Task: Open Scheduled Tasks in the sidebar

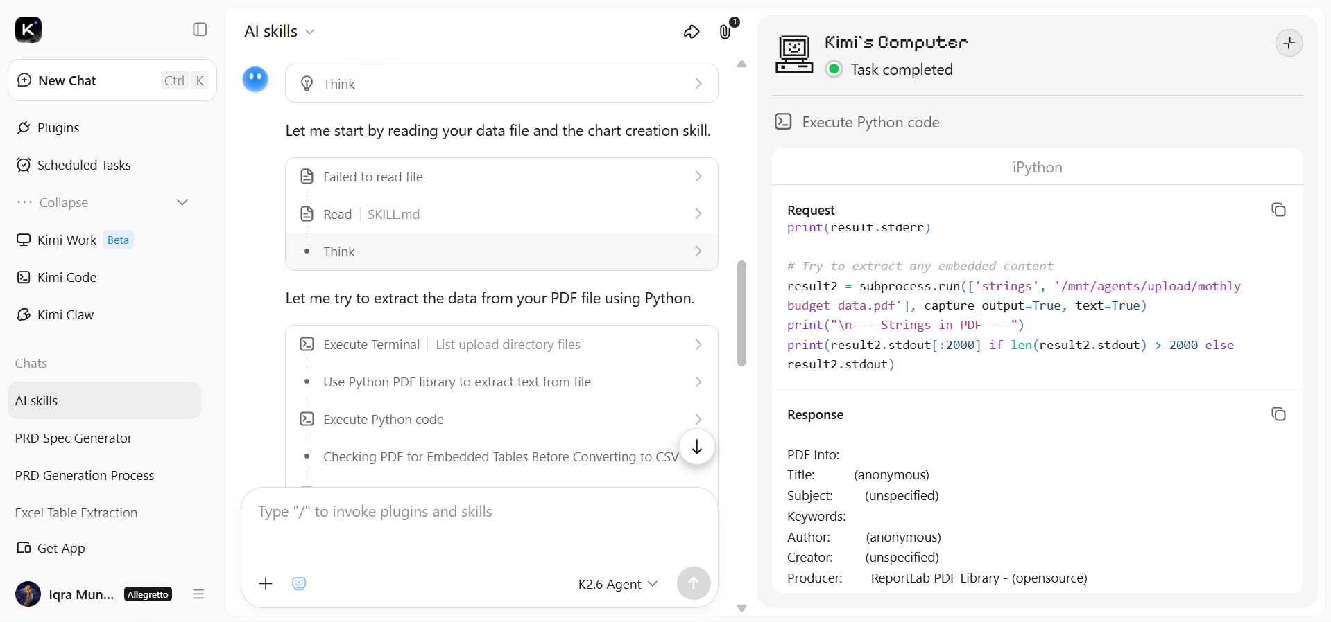Action: click(x=74, y=165)
